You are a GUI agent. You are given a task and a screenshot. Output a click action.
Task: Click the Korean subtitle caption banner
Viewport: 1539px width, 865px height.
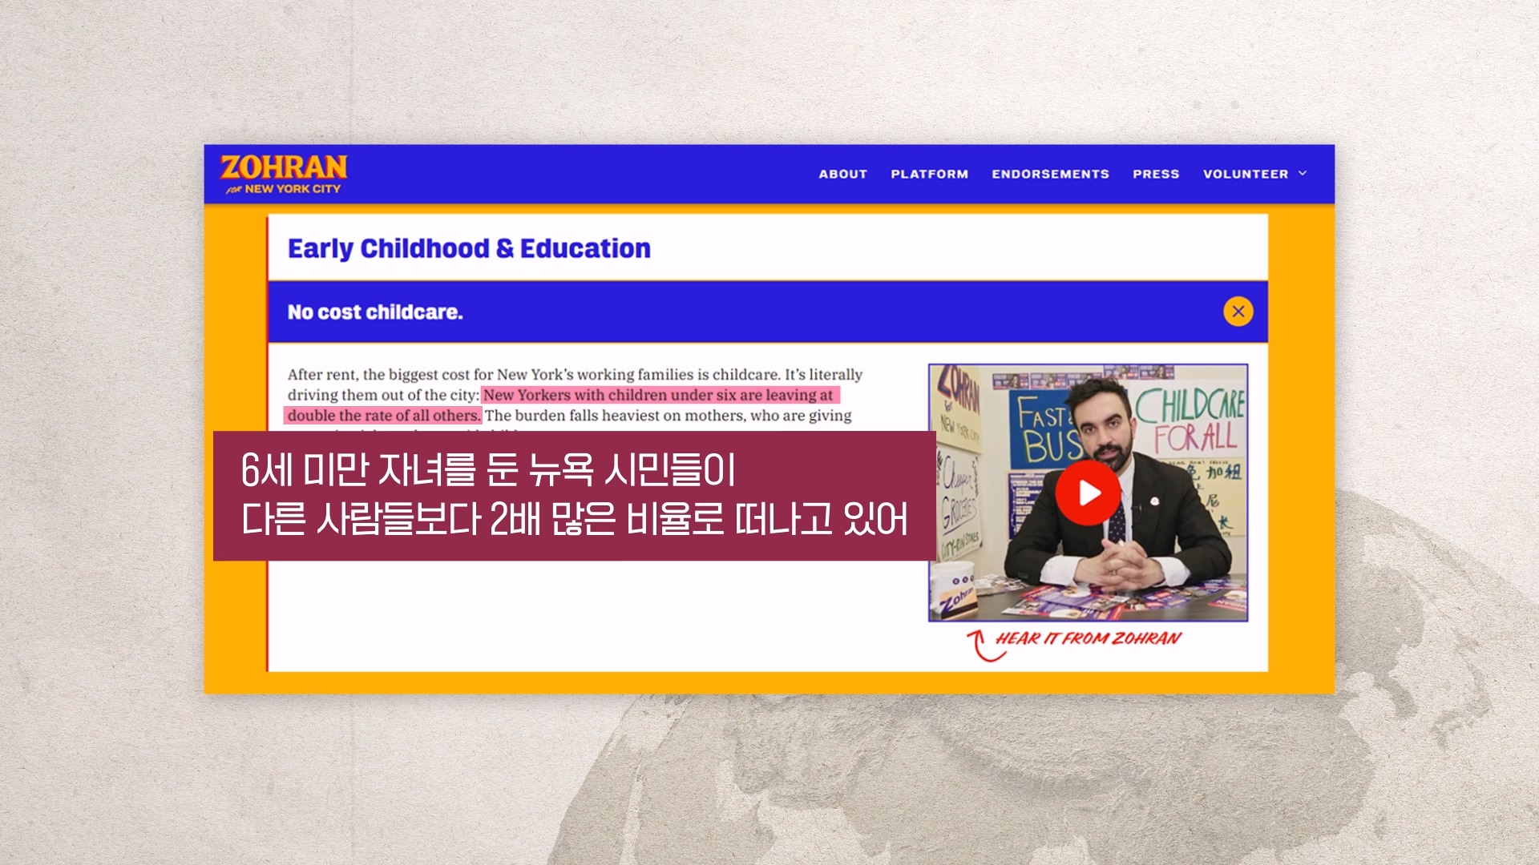[x=574, y=495]
